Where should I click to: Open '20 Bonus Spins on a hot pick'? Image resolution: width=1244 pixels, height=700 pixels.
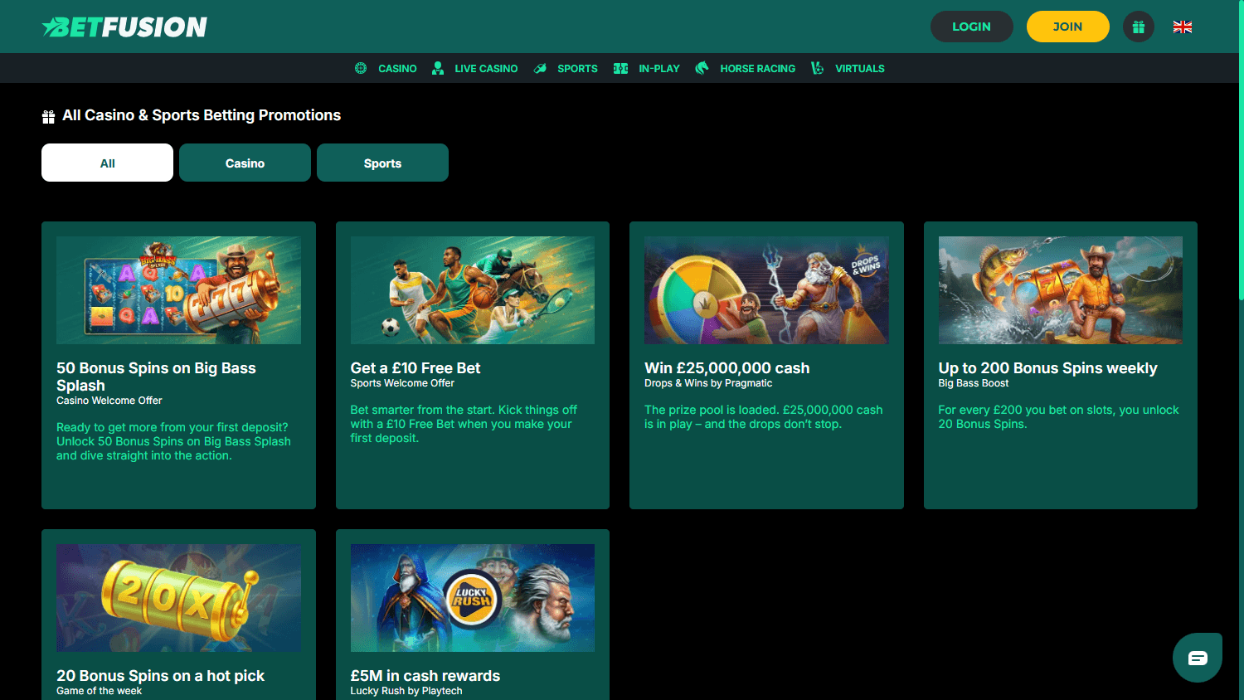[160, 676]
